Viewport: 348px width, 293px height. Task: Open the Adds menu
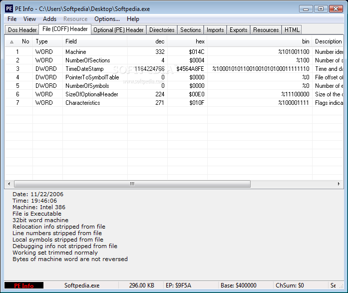(x=50, y=19)
